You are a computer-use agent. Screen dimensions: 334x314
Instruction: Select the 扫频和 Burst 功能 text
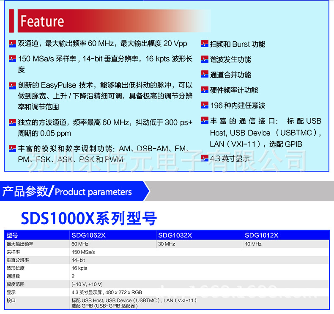238,44
